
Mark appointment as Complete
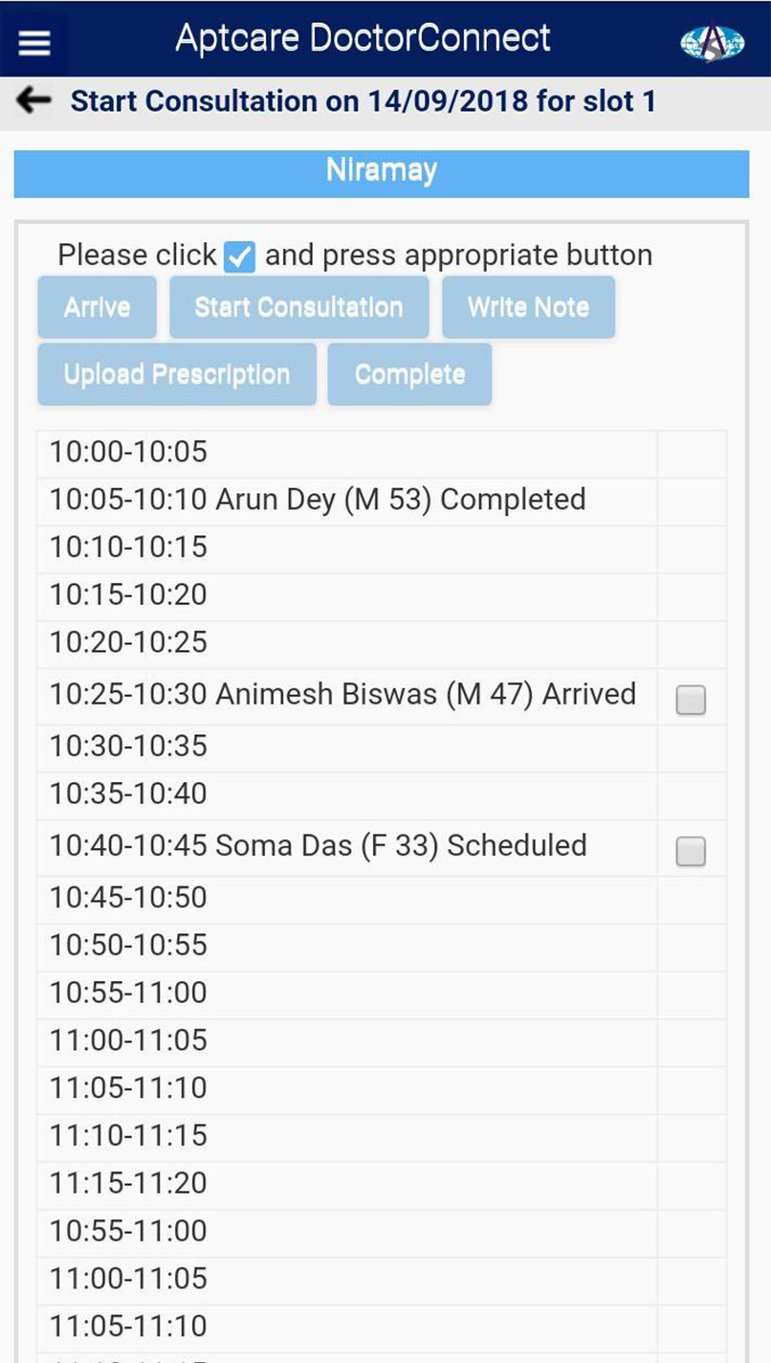tap(409, 374)
